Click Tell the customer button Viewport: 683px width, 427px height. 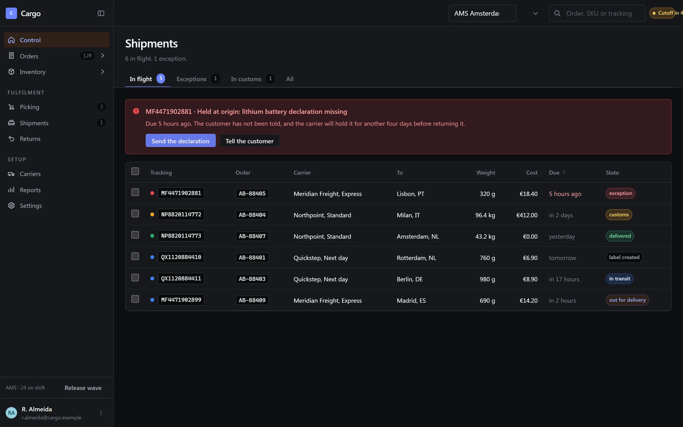click(249, 141)
